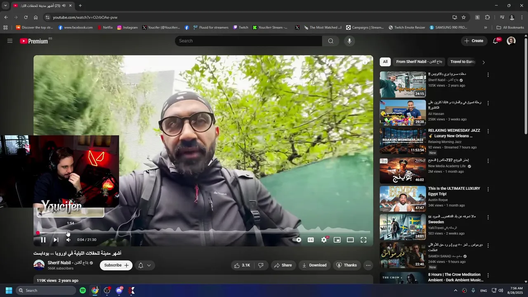528x297 pixels.
Task: Expand the notification bell dropdown
Action: [x=144, y=265]
